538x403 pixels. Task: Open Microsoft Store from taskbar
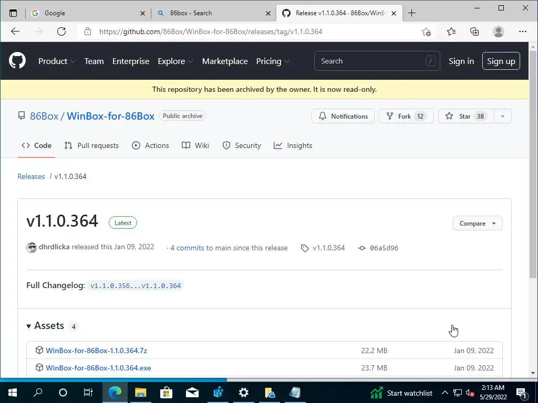pos(166,393)
